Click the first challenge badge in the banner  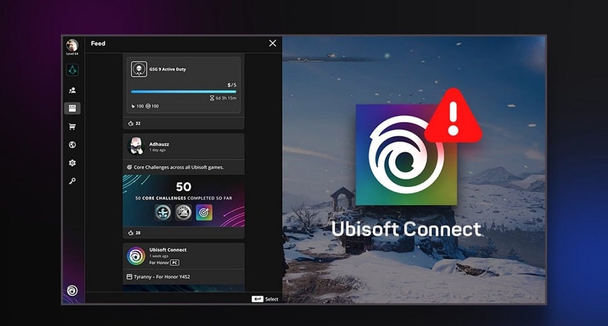(163, 213)
